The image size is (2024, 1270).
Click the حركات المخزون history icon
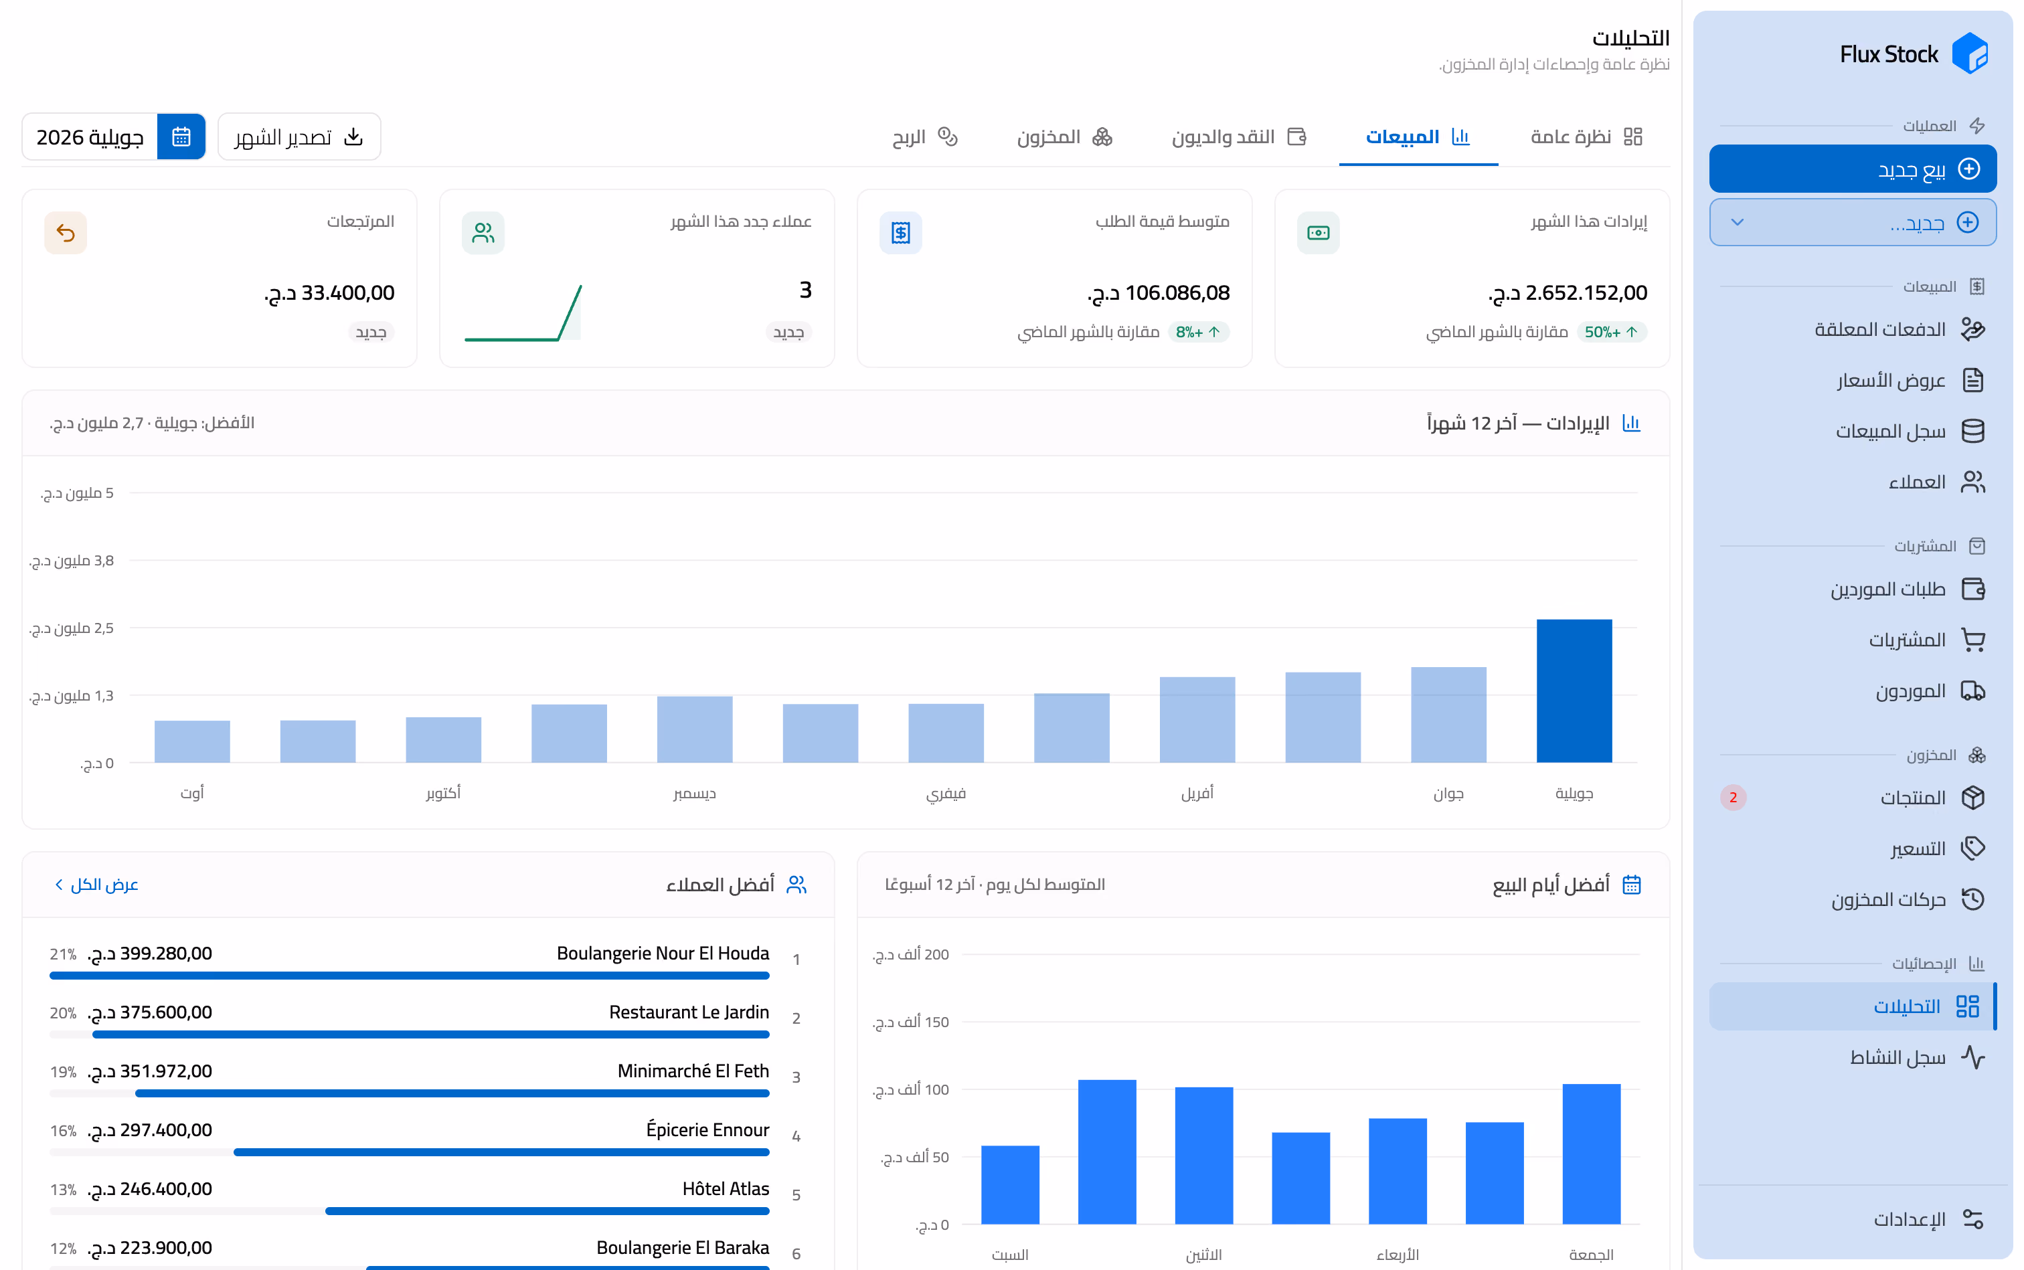[x=1972, y=899]
